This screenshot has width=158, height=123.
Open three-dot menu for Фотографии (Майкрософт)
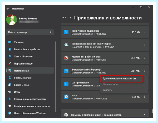click(145, 71)
